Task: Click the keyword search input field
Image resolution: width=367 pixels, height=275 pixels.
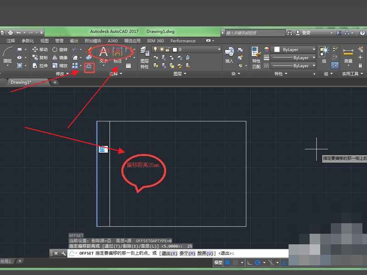Action: pos(255,33)
